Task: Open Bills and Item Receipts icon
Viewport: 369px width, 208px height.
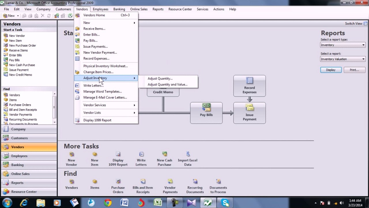Action: click(x=143, y=182)
